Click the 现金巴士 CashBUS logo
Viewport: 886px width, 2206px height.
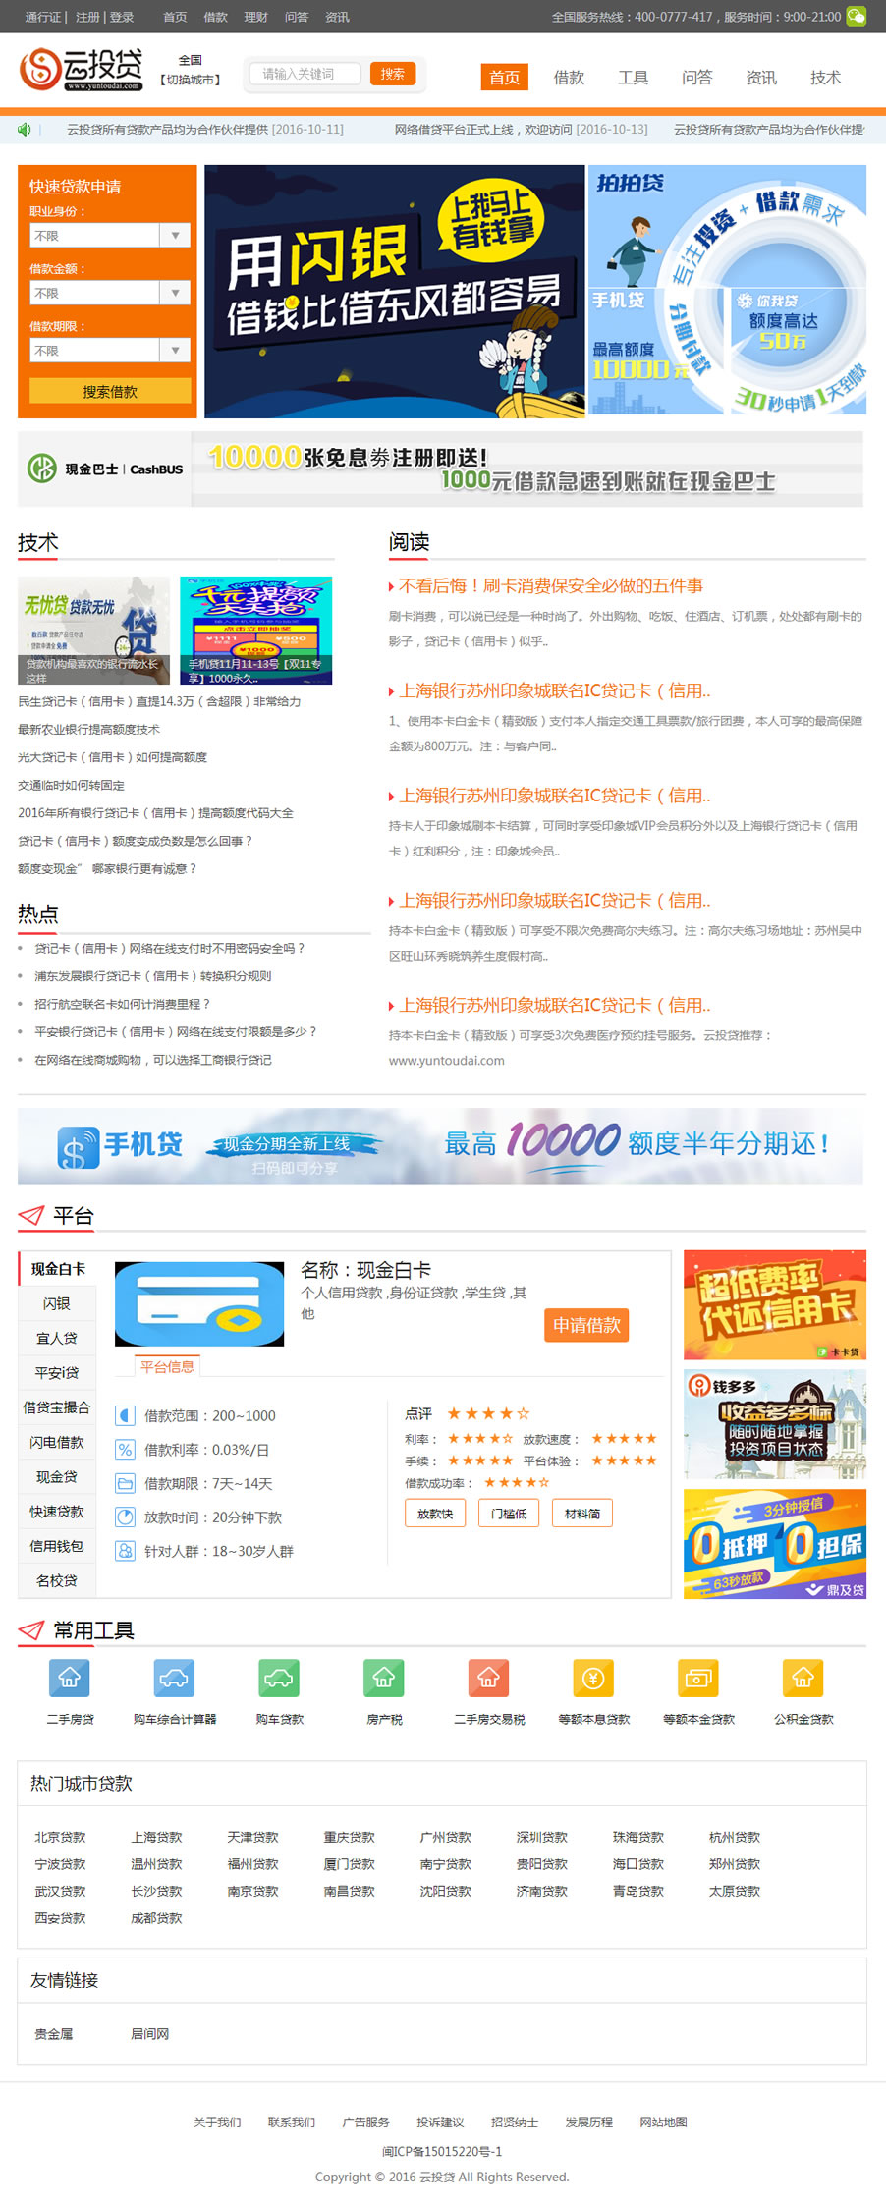[x=105, y=469]
